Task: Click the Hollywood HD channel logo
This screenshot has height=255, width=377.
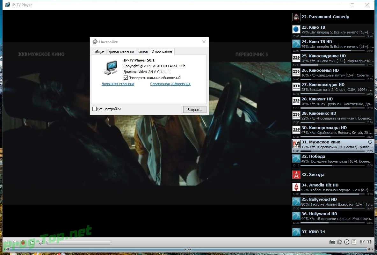Action: [x=296, y=216]
